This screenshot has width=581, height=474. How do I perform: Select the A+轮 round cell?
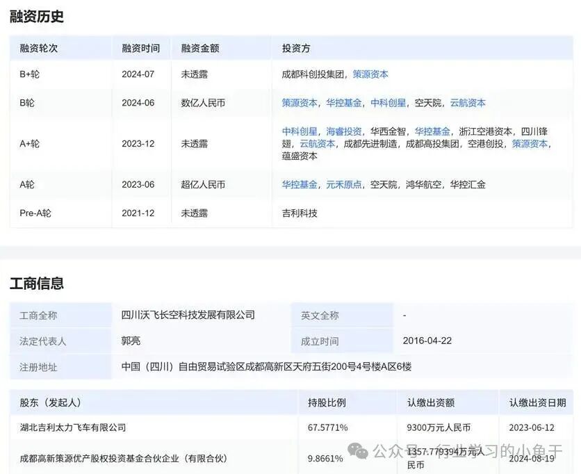pyautogui.click(x=30, y=143)
